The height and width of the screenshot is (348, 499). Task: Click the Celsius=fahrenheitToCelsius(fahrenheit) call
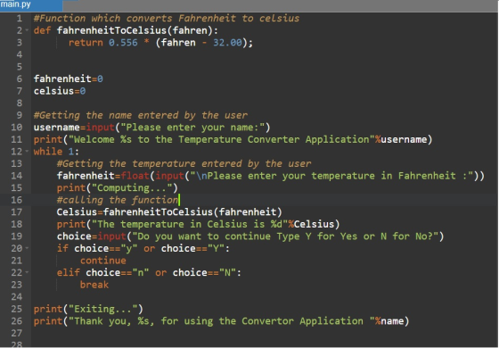tap(169, 212)
